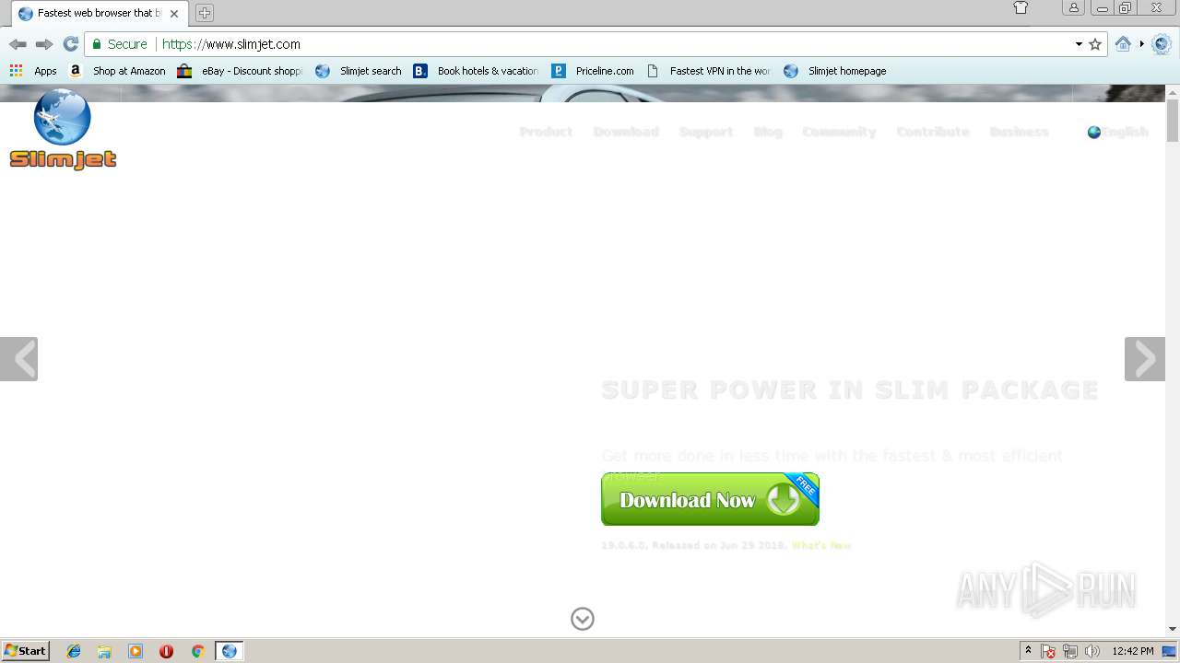Close the Fastest web browser tab

[x=174, y=14]
